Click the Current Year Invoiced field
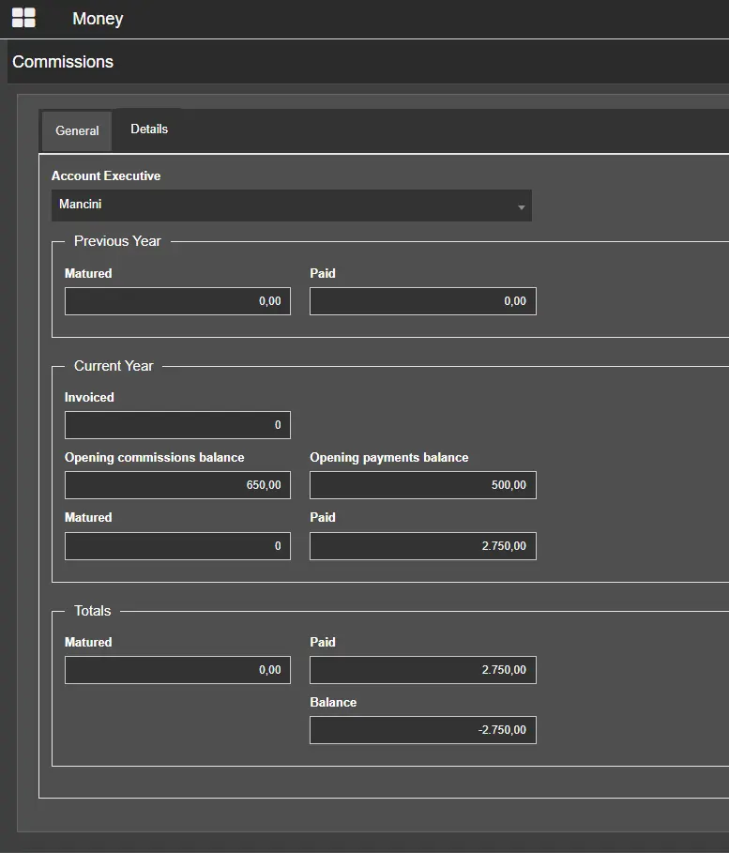 coord(177,425)
